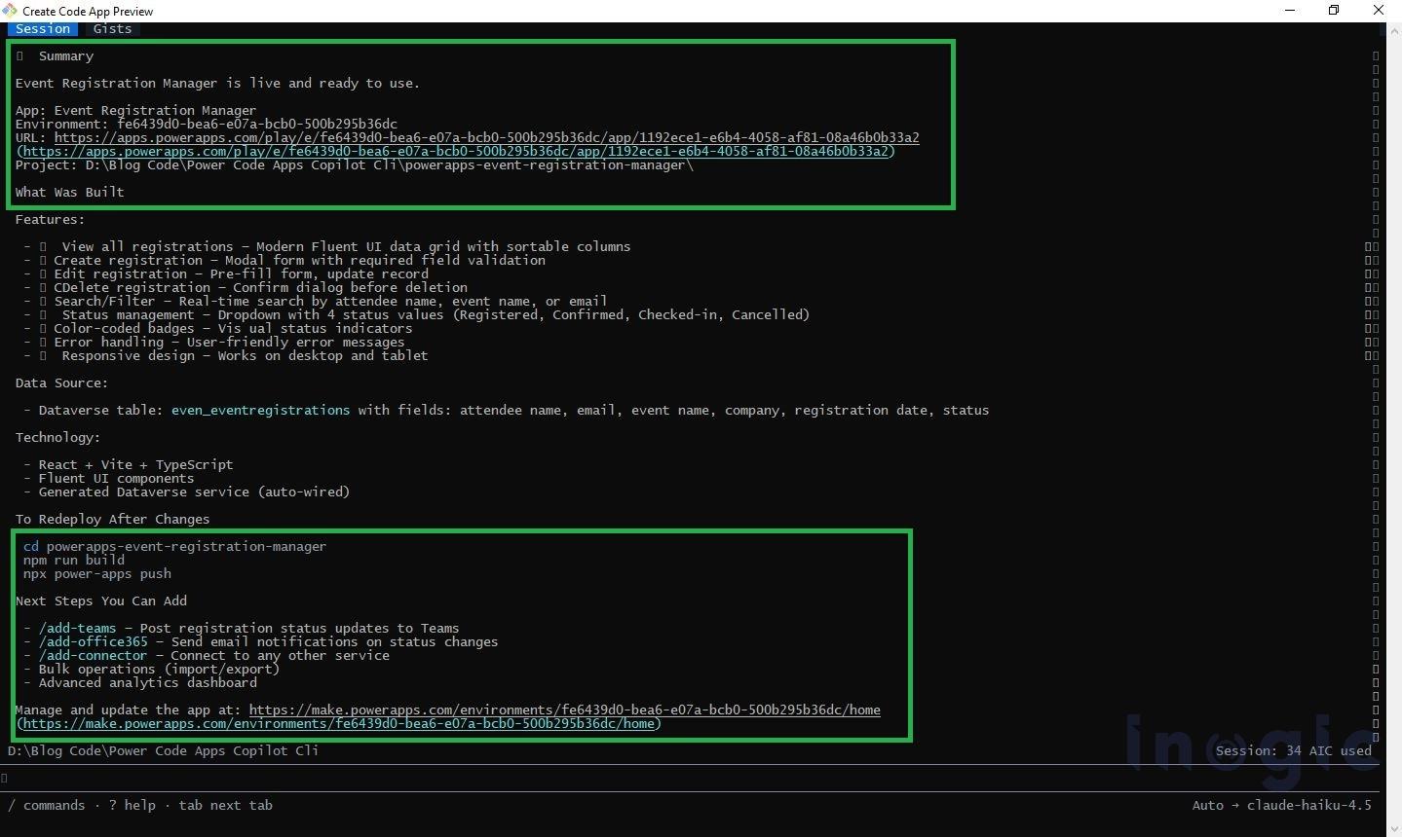Click the even_eventregistrations table name
1402x837 pixels.
tap(260, 410)
